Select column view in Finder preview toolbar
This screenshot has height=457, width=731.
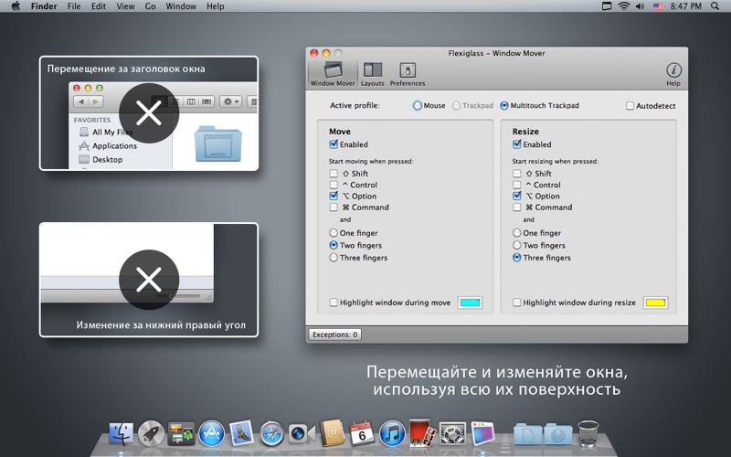(x=191, y=101)
